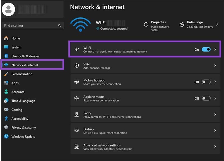Click the Home icon in sidebar

6,38
